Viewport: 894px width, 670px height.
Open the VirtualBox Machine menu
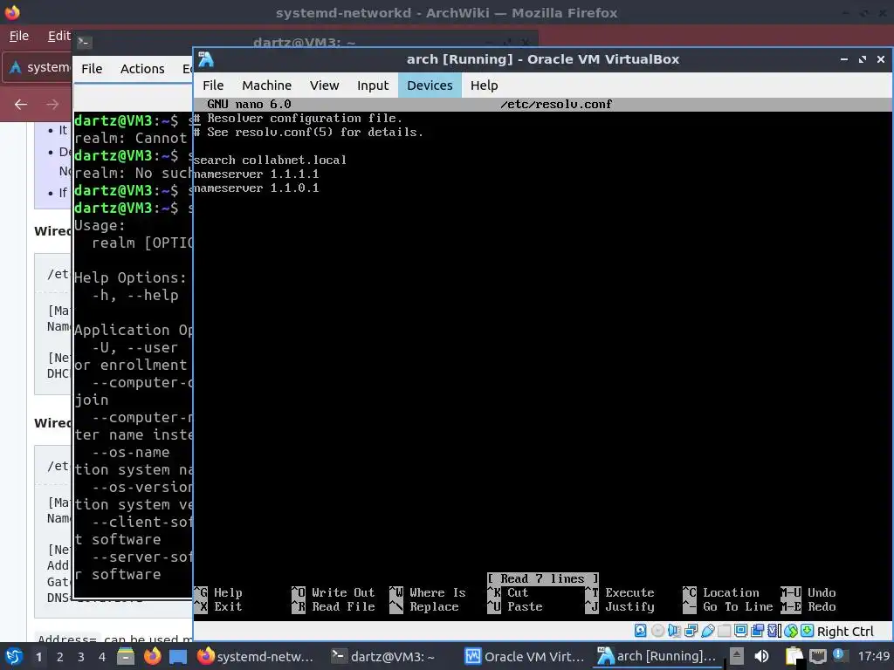(x=266, y=85)
